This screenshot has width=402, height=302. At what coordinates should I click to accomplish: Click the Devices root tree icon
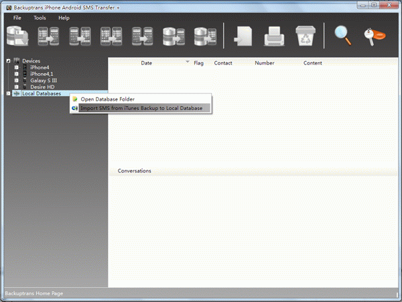tap(17, 60)
